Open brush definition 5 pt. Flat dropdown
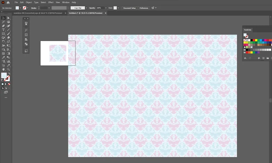The image size is (272, 163). [x=86, y=8]
